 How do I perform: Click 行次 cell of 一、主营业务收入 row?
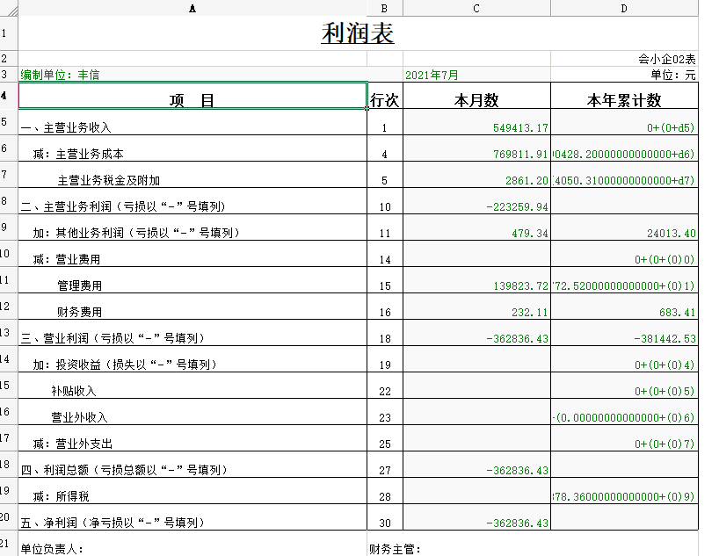pos(385,122)
